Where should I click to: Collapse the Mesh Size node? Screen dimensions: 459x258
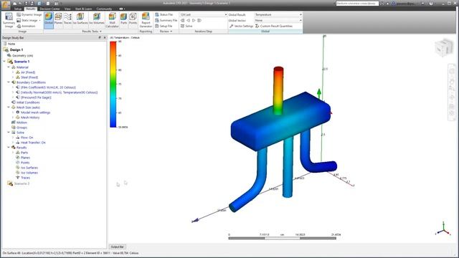click(9, 107)
